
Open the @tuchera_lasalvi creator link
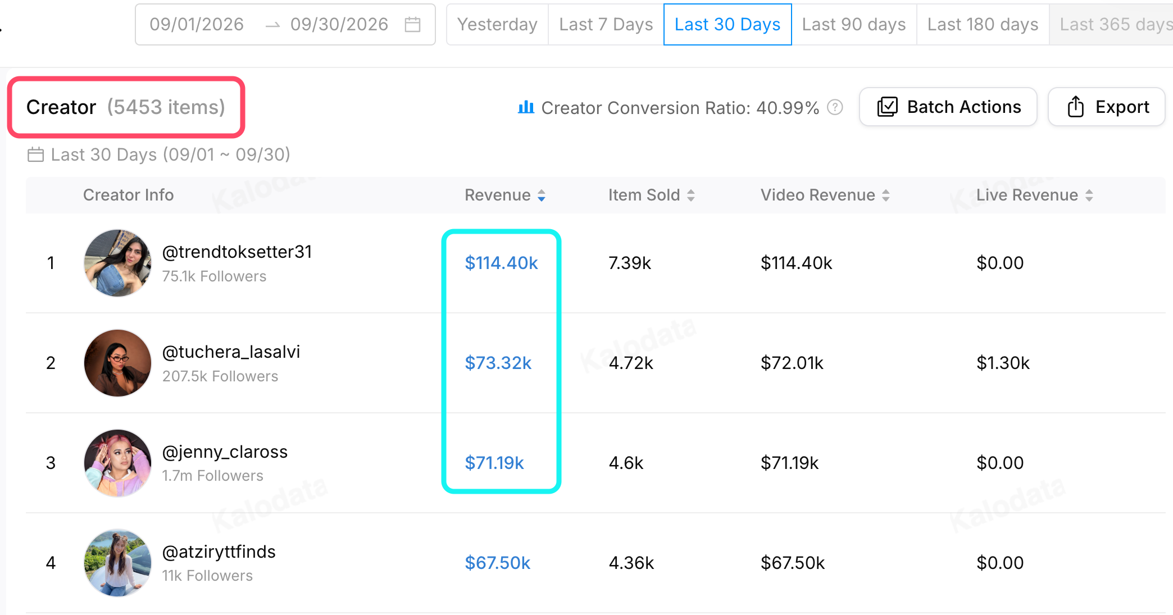pos(231,352)
